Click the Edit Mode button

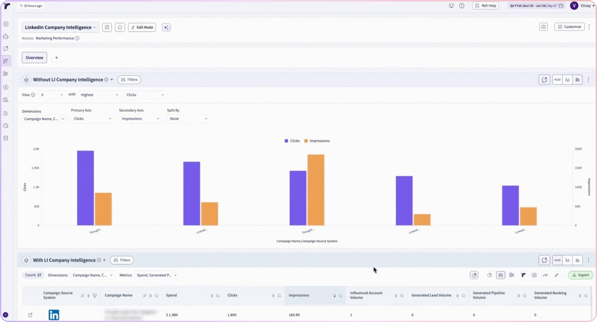point(142,27)
